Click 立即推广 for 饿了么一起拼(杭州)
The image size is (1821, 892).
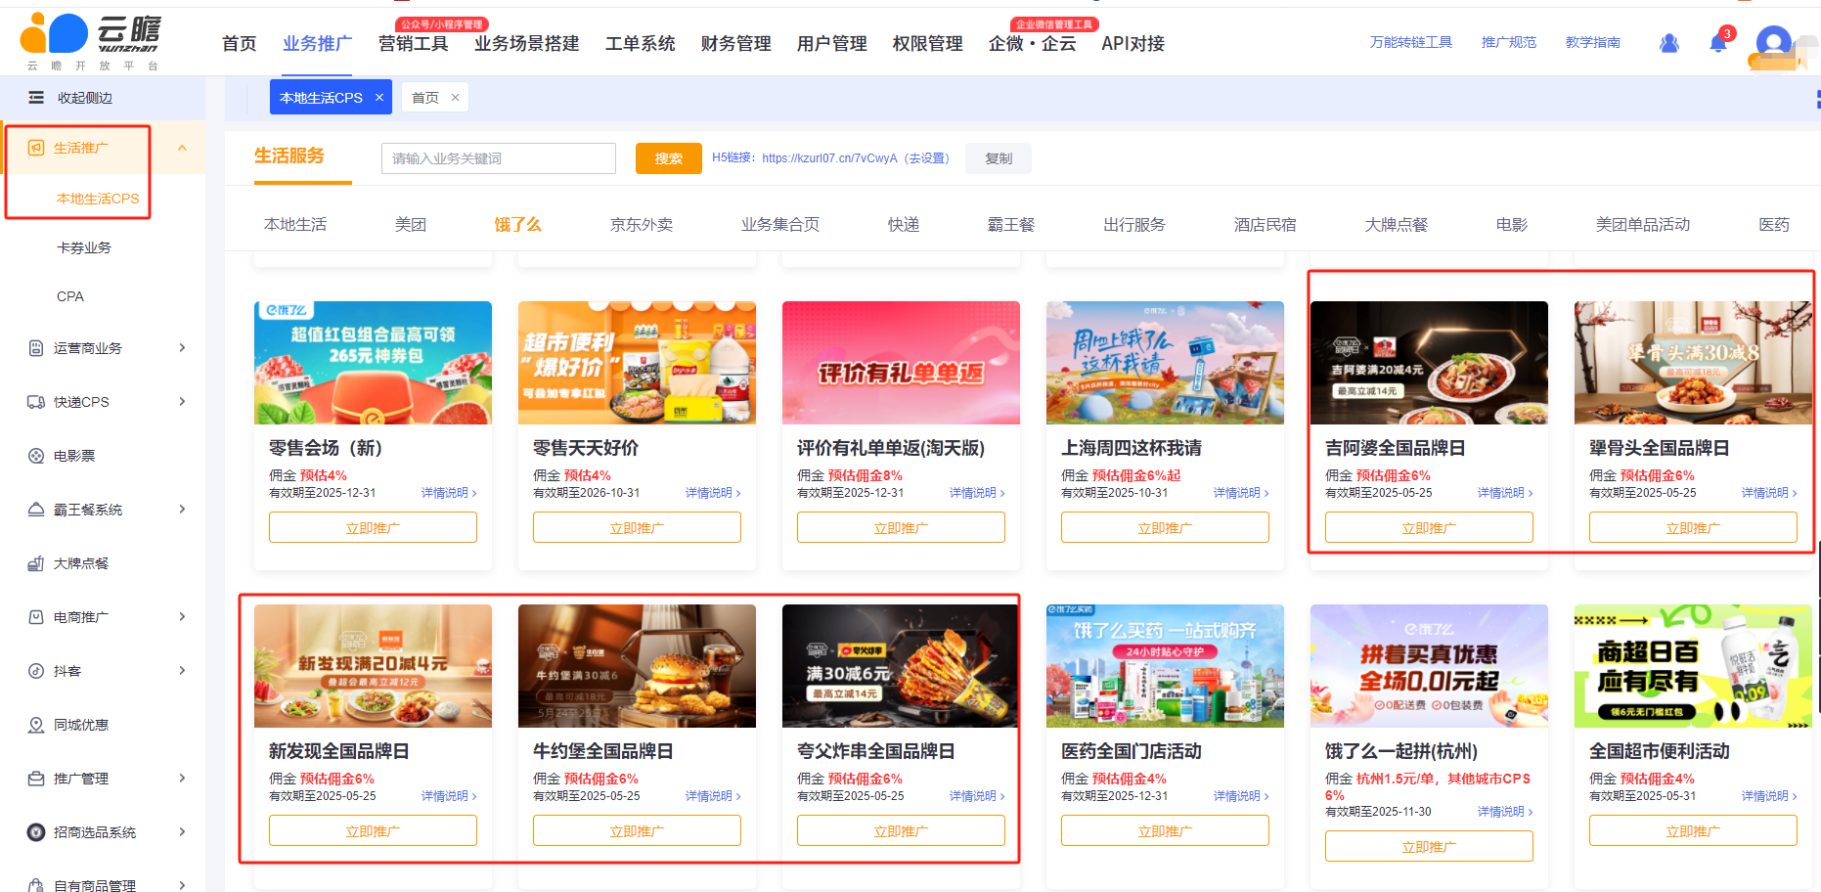click(1429, 846)
